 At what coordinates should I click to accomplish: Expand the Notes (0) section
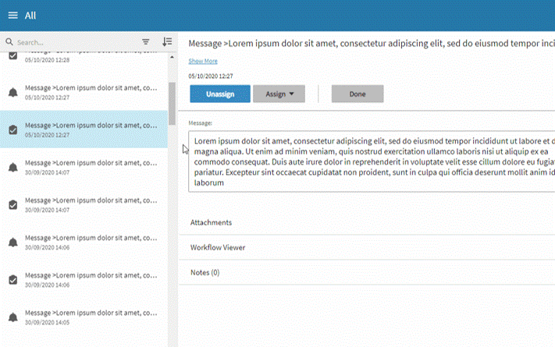205,272
